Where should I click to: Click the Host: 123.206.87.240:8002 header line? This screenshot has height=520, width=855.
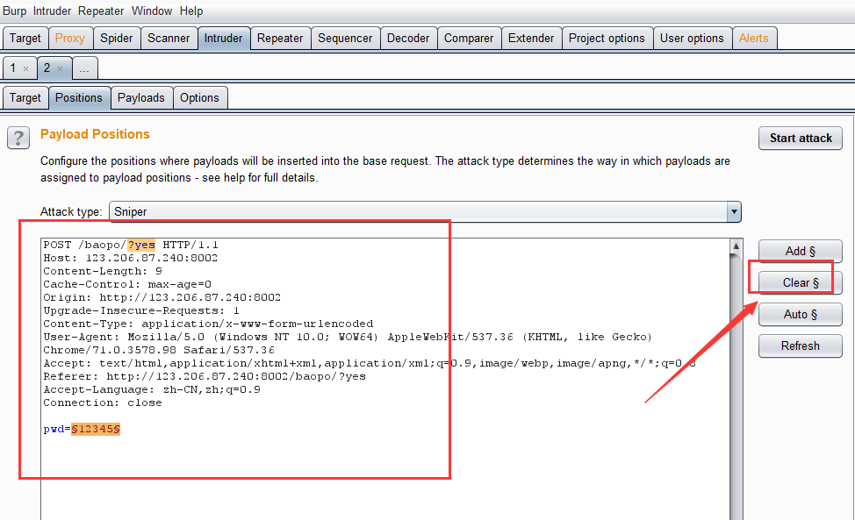130,258
